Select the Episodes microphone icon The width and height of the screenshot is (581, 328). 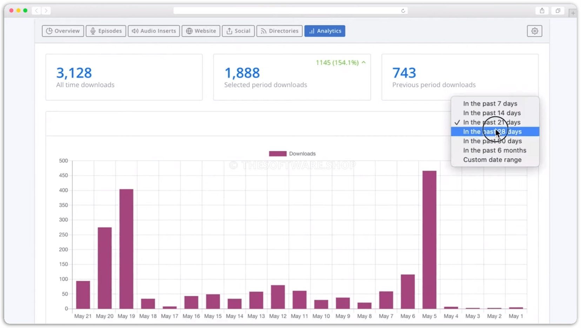click(x=93, y=31)
